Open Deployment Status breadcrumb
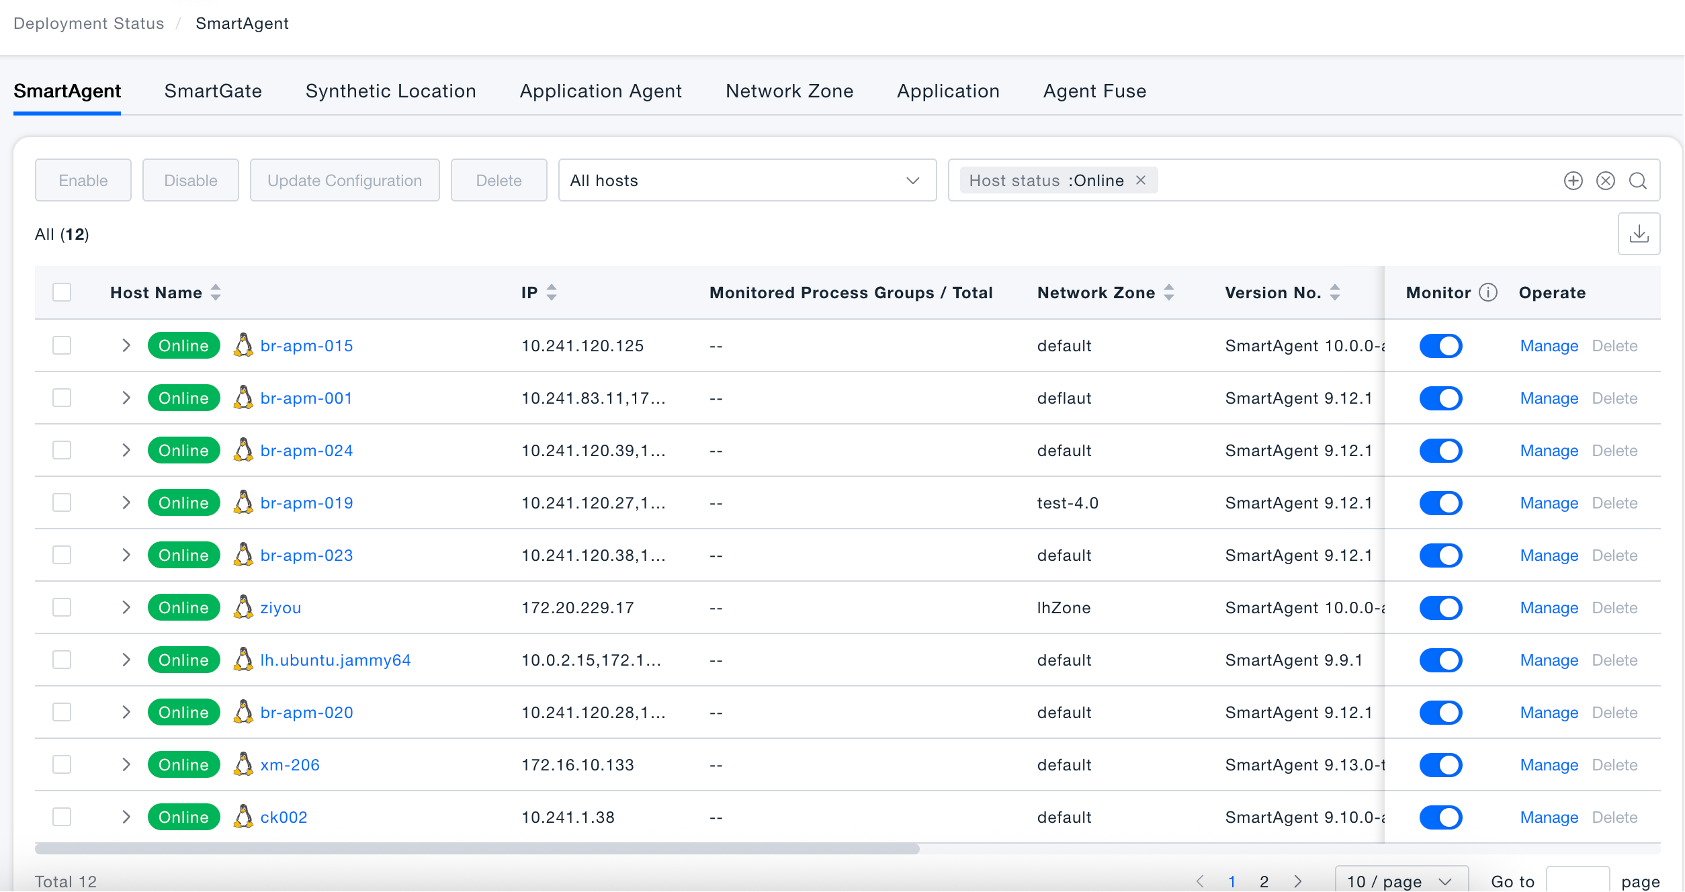 click(x=89, y=24)
